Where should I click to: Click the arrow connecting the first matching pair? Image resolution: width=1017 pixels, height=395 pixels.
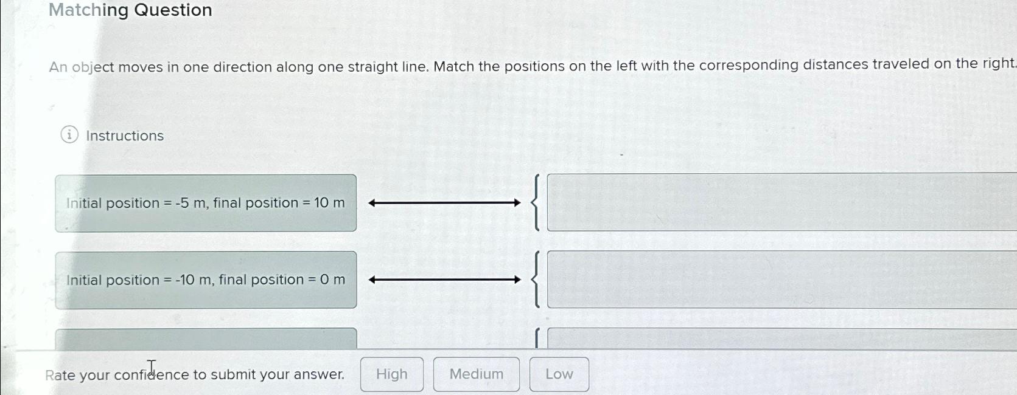(443, 202)
